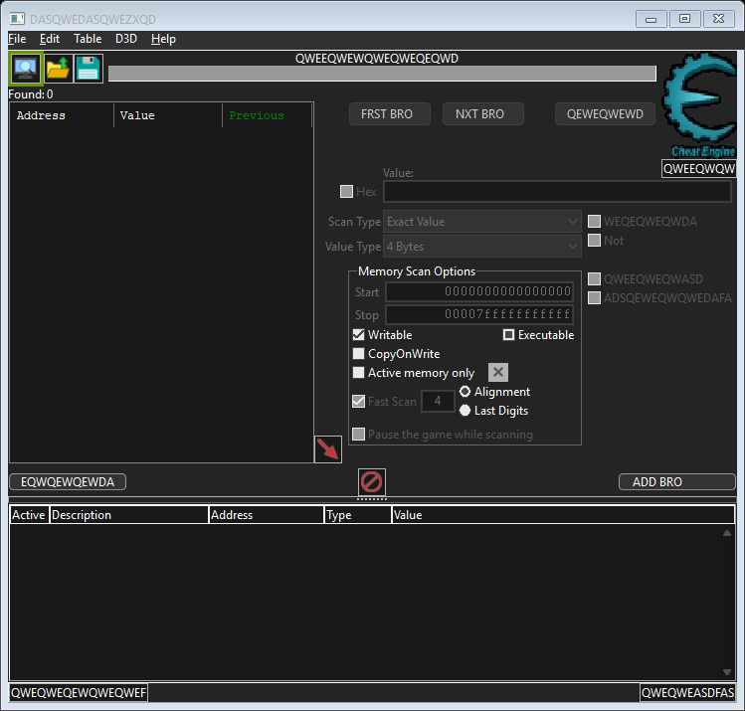Click the Stop address field

pos(479,314)
